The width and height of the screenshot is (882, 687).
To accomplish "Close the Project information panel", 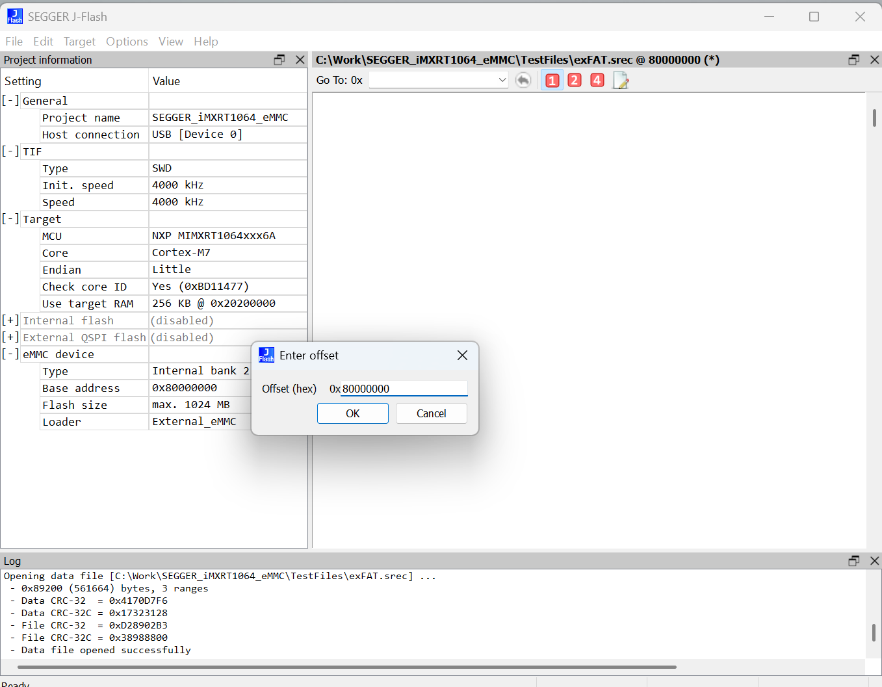I will (300, 60).
